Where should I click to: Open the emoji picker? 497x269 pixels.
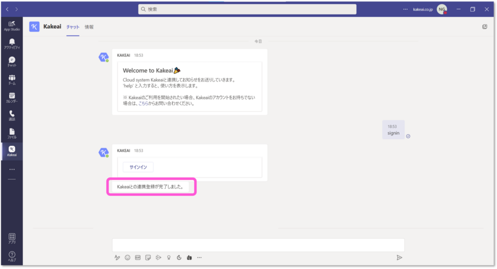click(x=128, y=257)
